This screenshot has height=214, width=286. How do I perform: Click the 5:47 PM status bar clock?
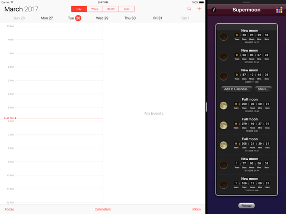coord(103,3)
